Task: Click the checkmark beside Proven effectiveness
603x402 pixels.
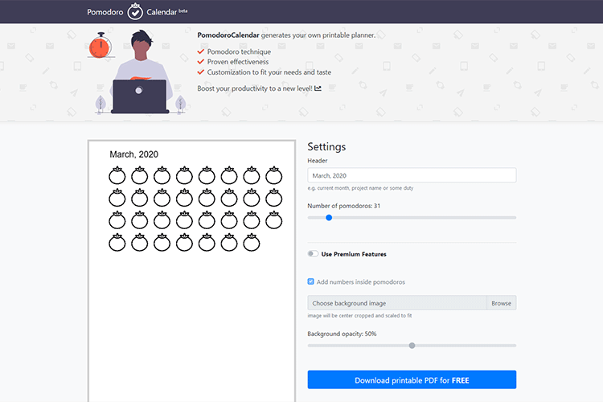Action: click(x=201, y=62)
